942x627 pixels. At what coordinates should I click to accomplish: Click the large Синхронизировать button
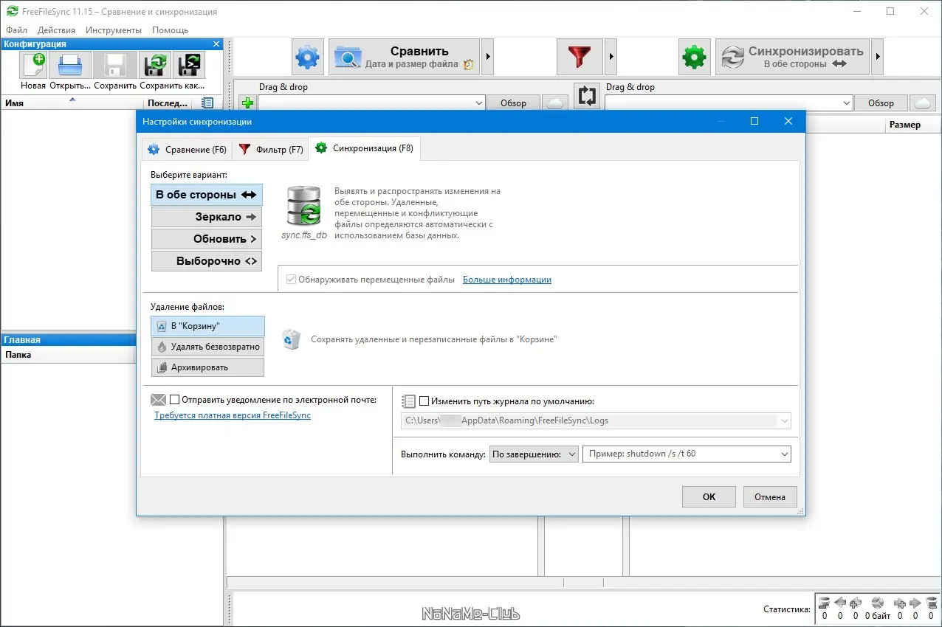click(x=792, y=57)
